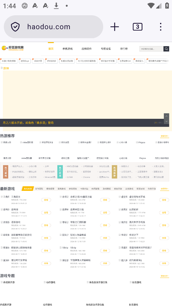Select the 模拟经营 game category tab

coord(50,189)
